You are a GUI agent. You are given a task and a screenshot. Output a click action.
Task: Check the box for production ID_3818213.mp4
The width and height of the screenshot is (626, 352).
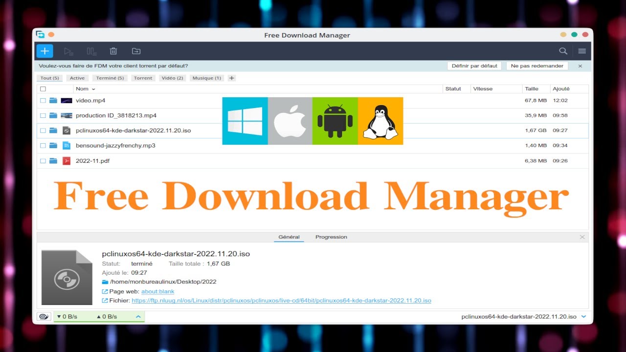43,116
